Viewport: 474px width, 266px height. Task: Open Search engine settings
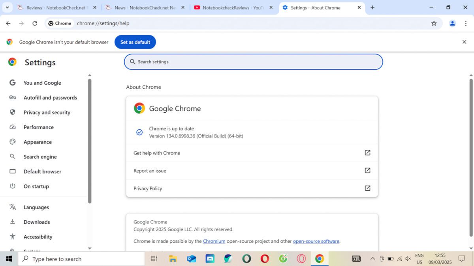point(40,157)
